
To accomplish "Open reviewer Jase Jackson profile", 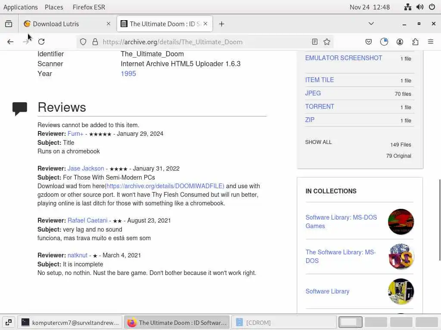I will [x=86, y=168].
